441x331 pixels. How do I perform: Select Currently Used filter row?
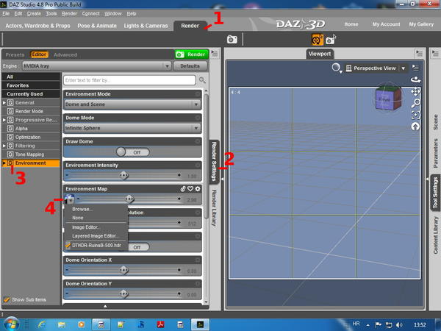pyautogui.click(x=31, y=94)
